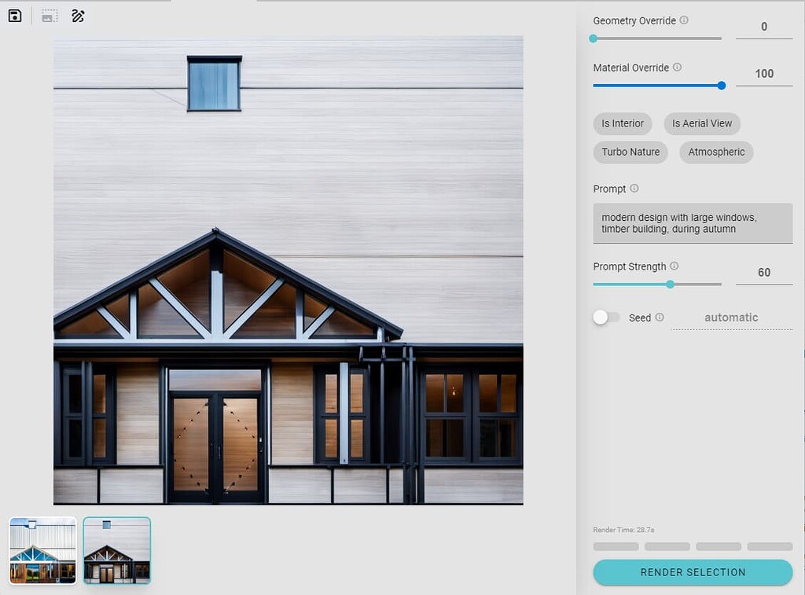Enable the Is Interior option
The width and height of the screenshot is (805, 595).
[623, 123]
